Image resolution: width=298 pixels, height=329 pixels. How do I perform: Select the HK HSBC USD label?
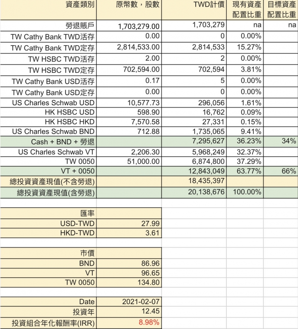click(48, 112)
